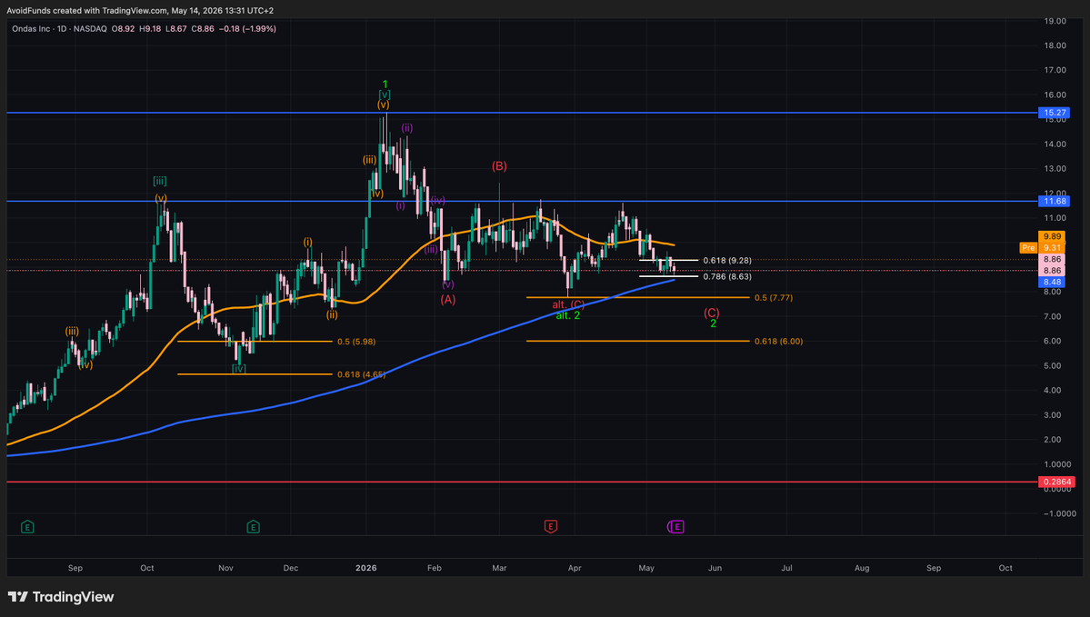1090x617 pixels.
Task: Click the green earnings E marker near November
Action: [253, 527]
